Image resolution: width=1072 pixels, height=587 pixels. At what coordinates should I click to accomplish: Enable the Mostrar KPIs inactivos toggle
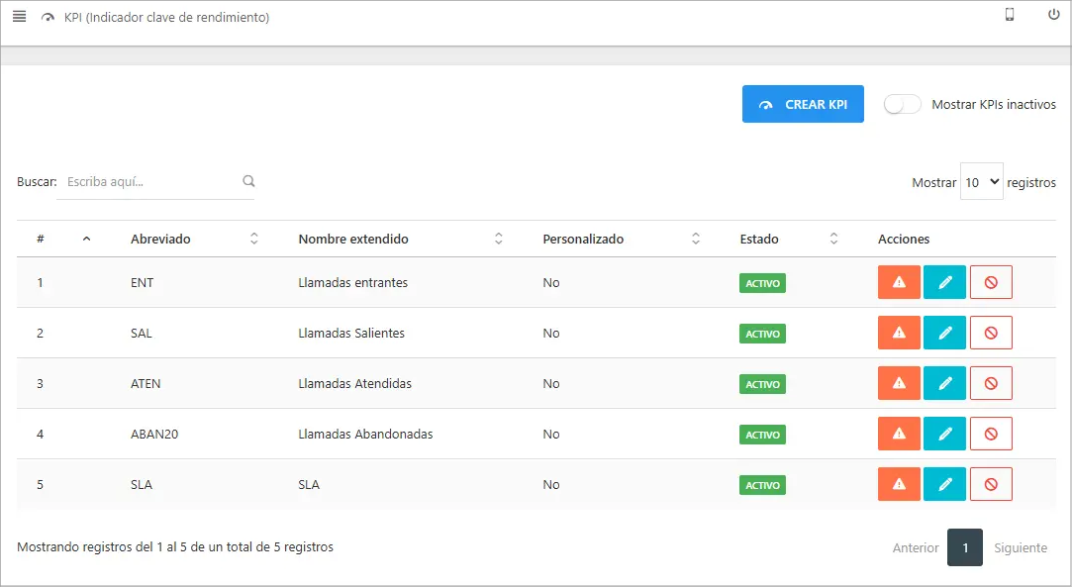coord(902,103)
